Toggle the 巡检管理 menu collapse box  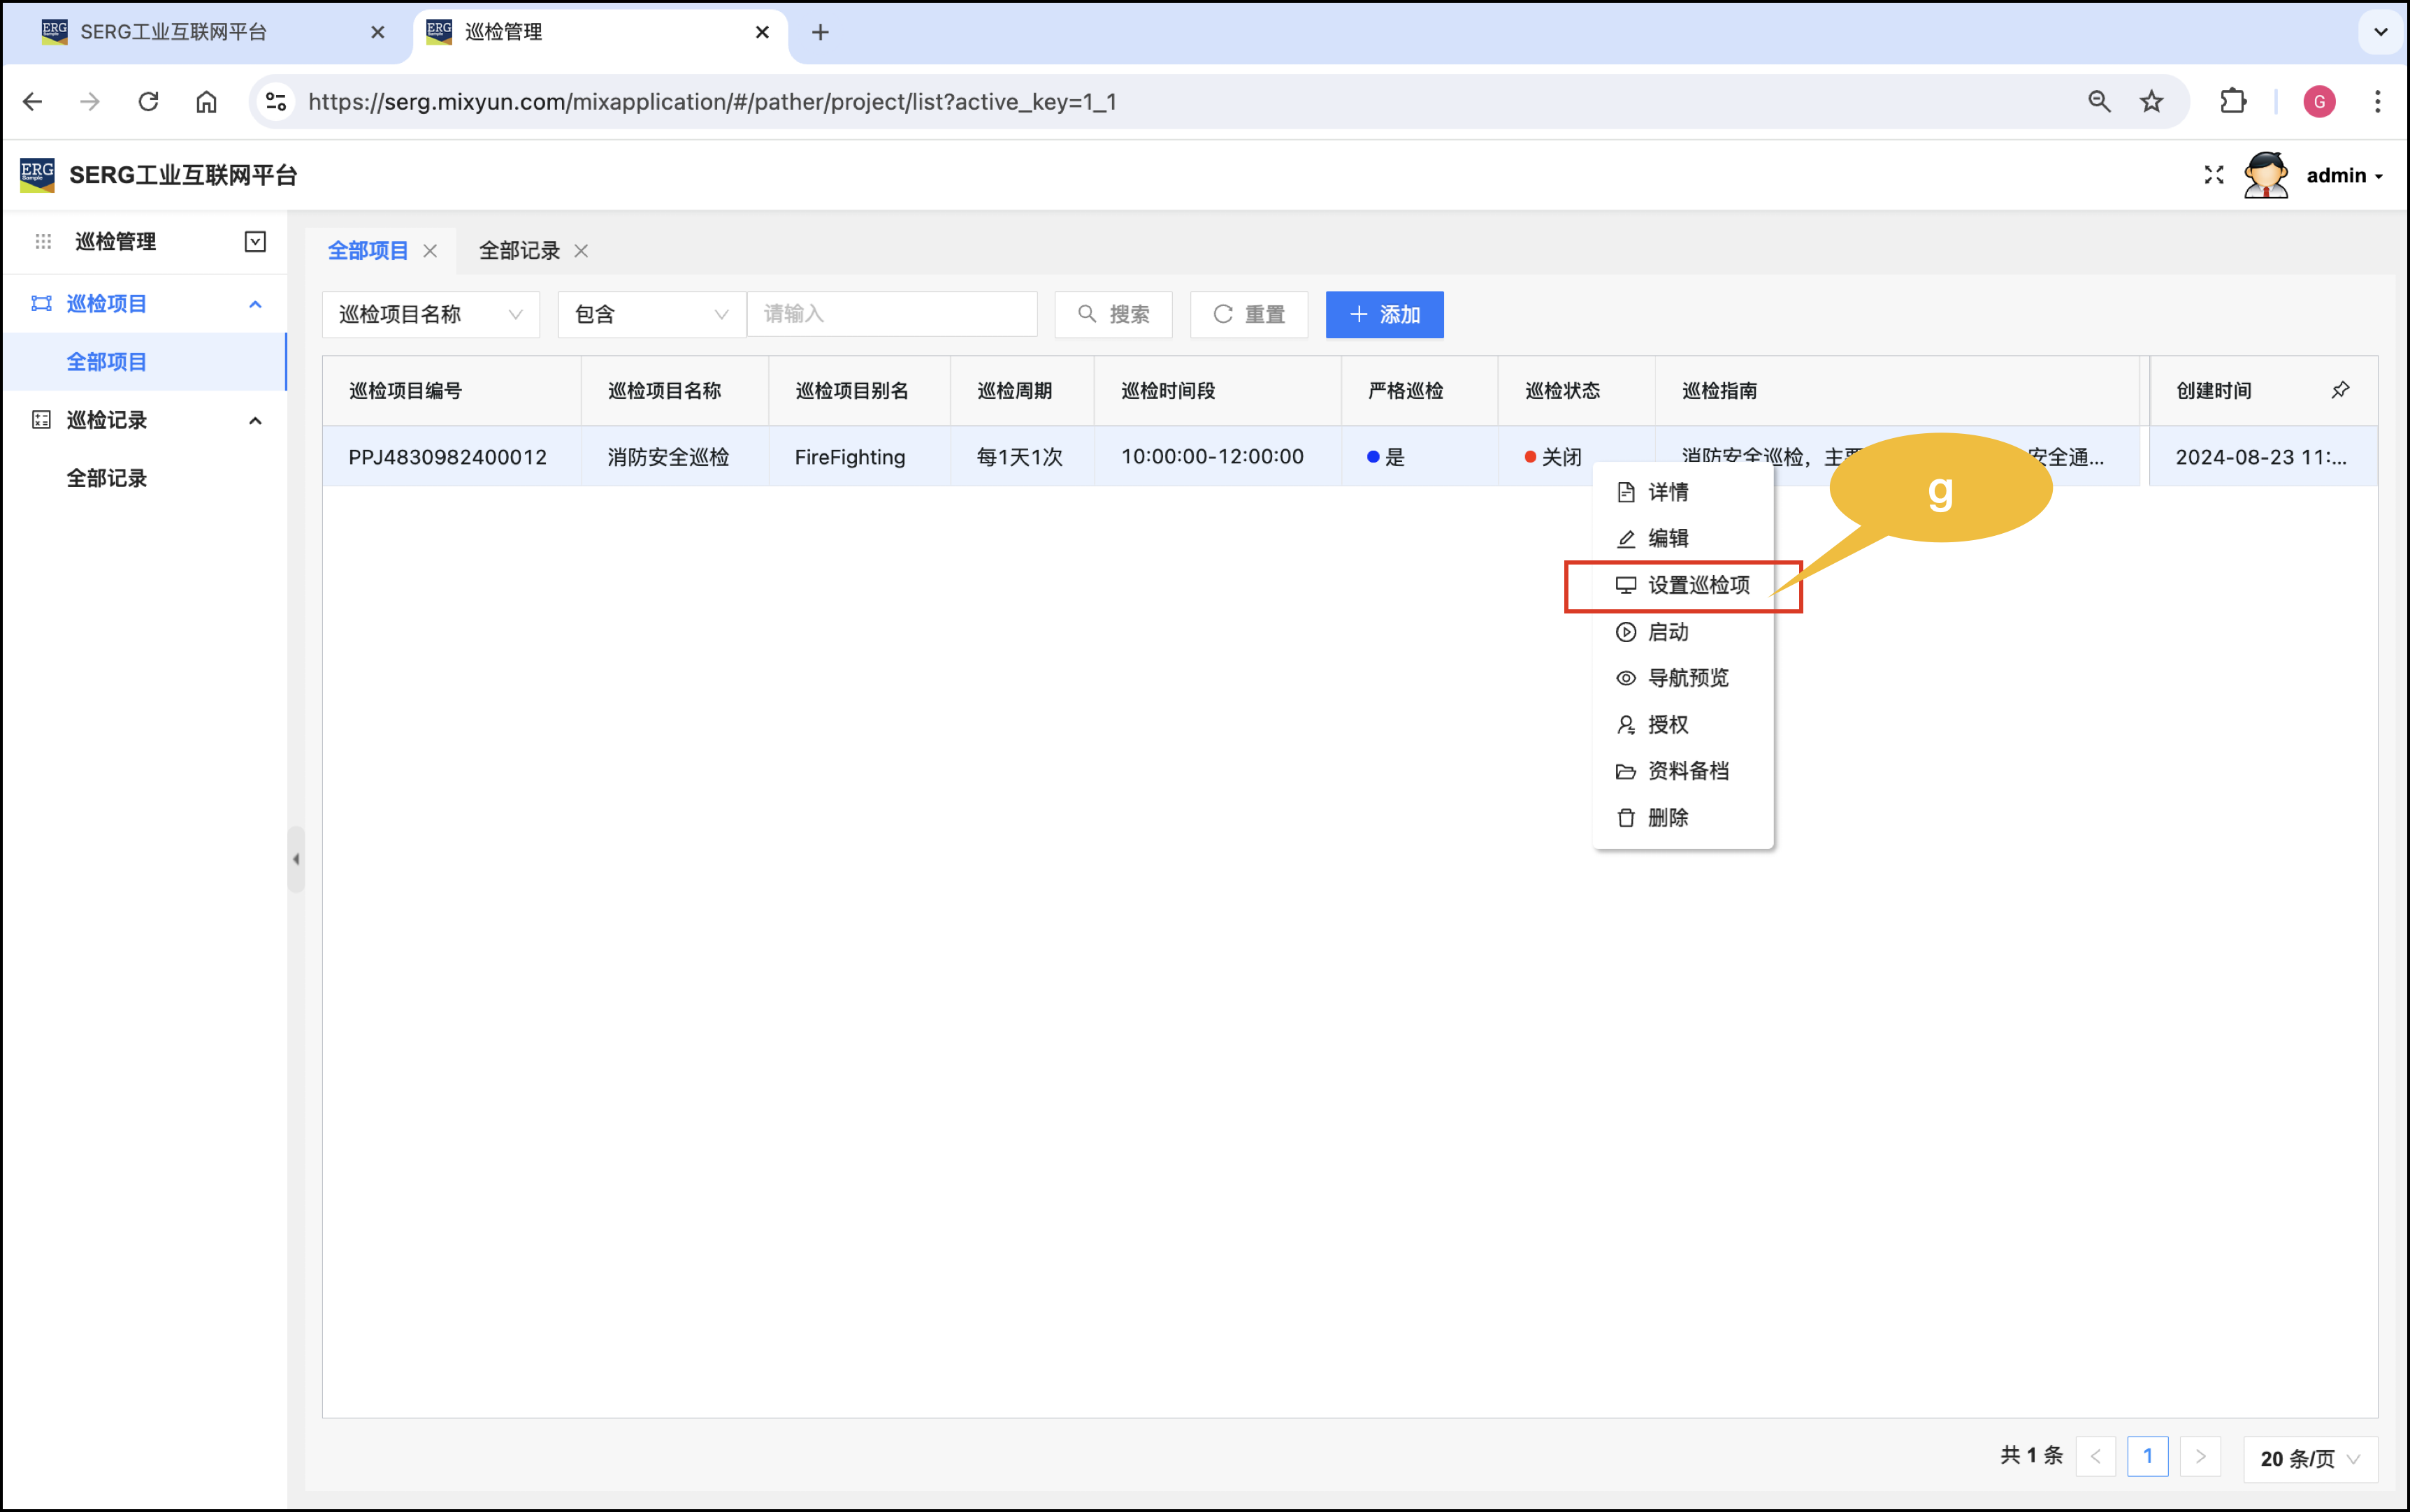(x=255, y=241)
